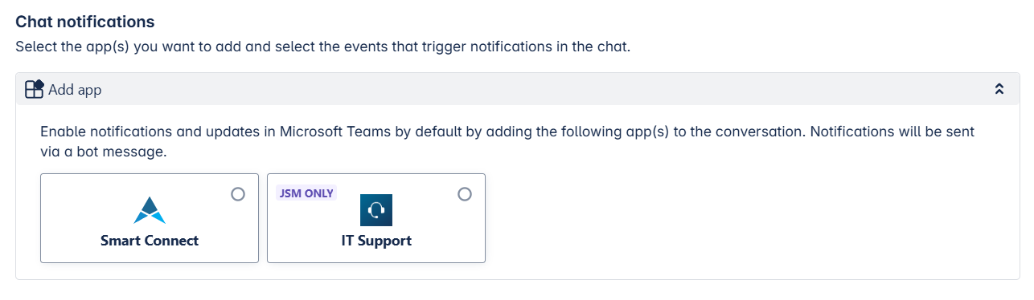Image resolution: width=1034 pixels, height=300 pixels.
Task: Click the "Enable notifications and updates" paragraph
Action: pos(507,141)
